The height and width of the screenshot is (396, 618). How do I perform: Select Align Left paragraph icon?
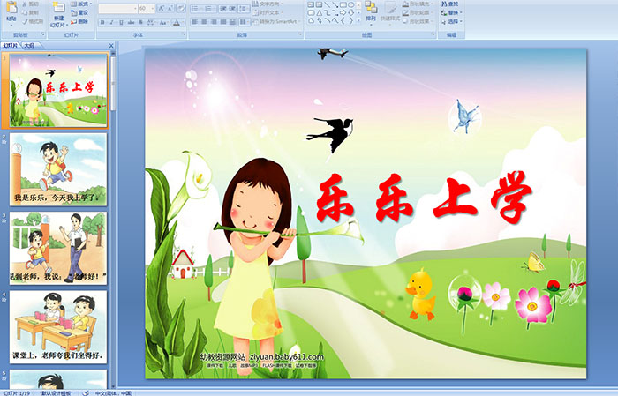(195, 22)
